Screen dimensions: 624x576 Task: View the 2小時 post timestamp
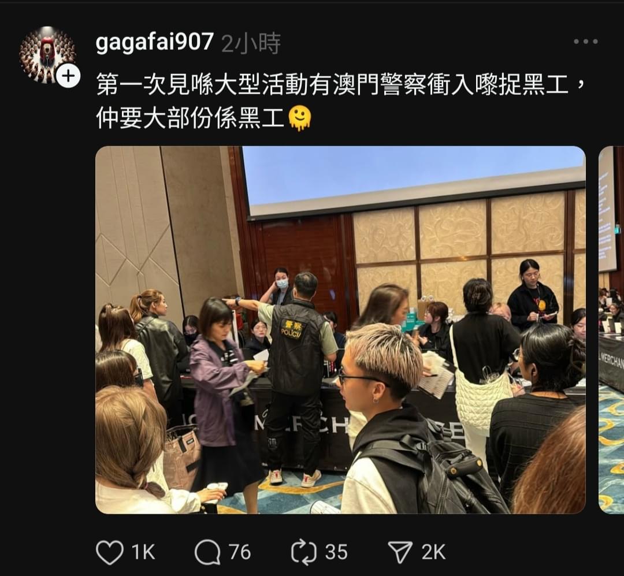tap(251, 43)
